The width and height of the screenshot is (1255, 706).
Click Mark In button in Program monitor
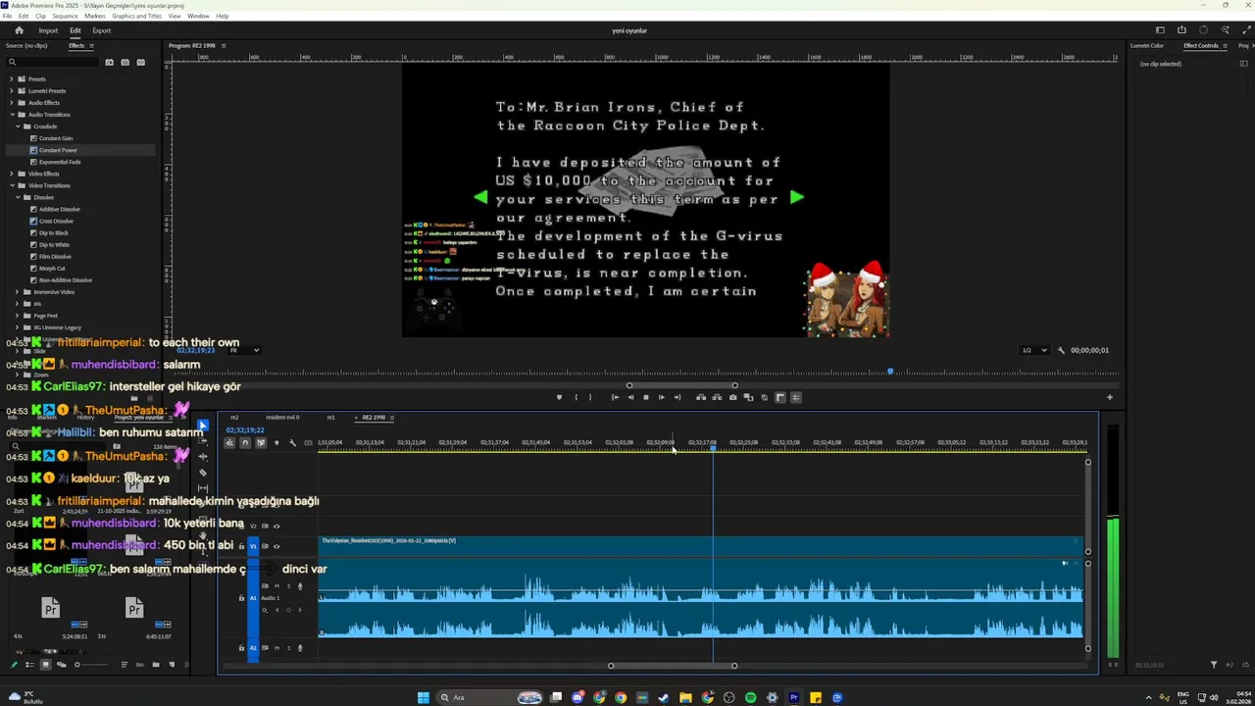(576, 397)
